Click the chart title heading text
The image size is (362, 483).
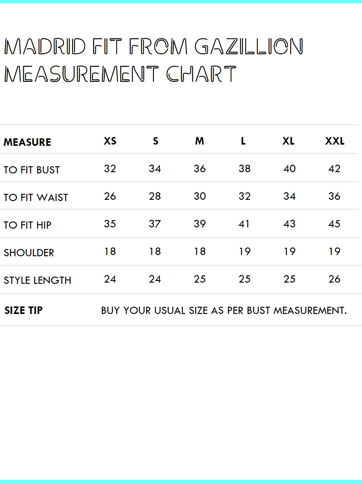pos(154,60)
